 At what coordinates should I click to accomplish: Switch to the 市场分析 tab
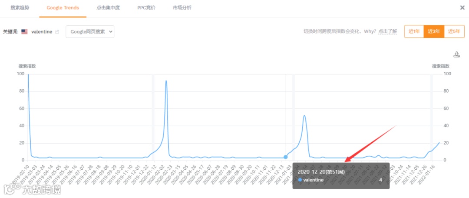(x=182, y=8)
